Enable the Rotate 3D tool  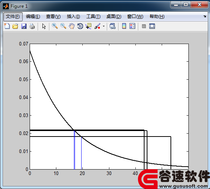pos(80,26)
